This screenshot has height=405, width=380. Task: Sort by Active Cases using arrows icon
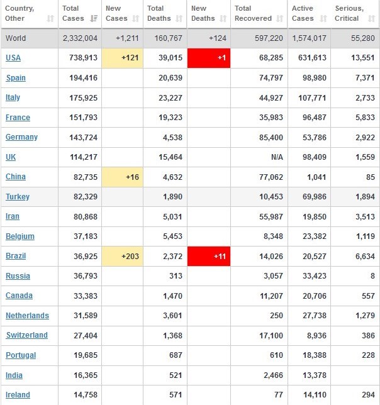pyautogui.click(x=323, y=19)
